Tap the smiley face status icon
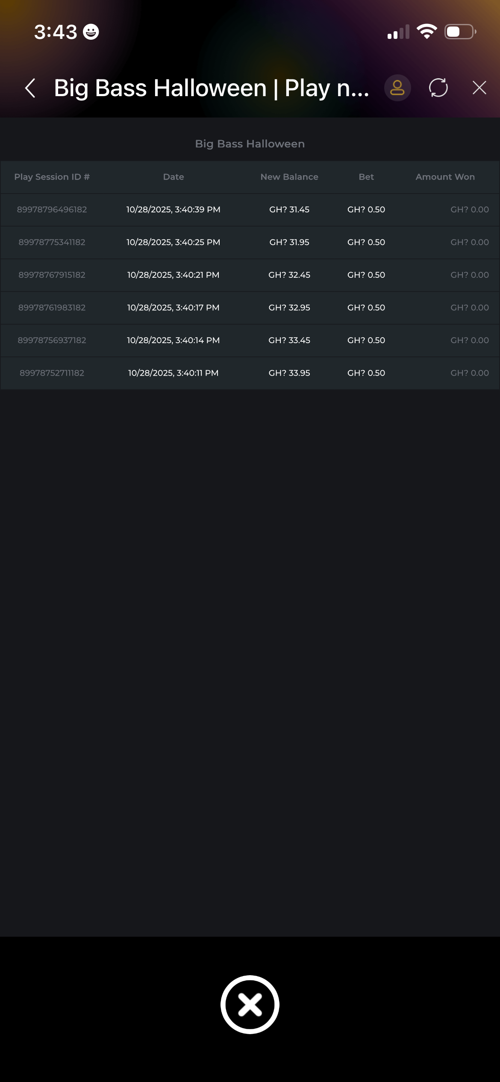The image size is (500, 1082). tap(91, 32)
